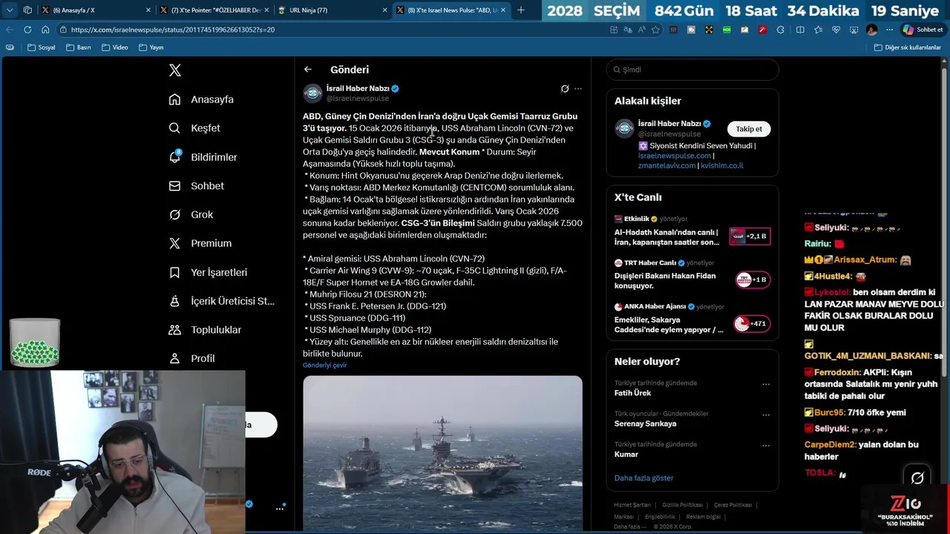The height and width of the screenshot is (534, 950).
Task: Click Sohbet et Copilot button
Action: pos(923,30)
